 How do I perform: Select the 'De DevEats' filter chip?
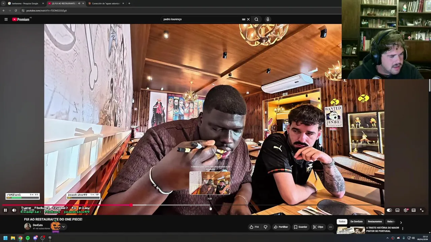(356, 221)
